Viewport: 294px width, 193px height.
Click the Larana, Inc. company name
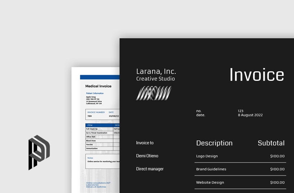[156, 71]
